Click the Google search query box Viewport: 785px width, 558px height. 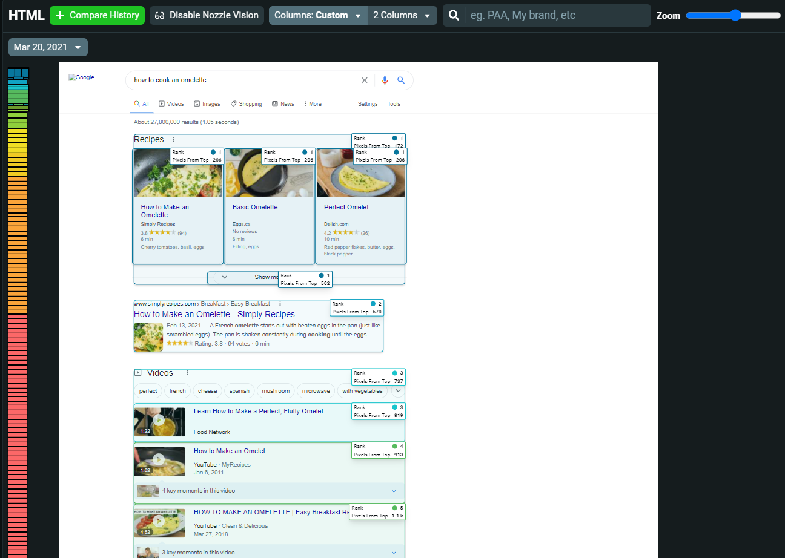tap(245, 80)
